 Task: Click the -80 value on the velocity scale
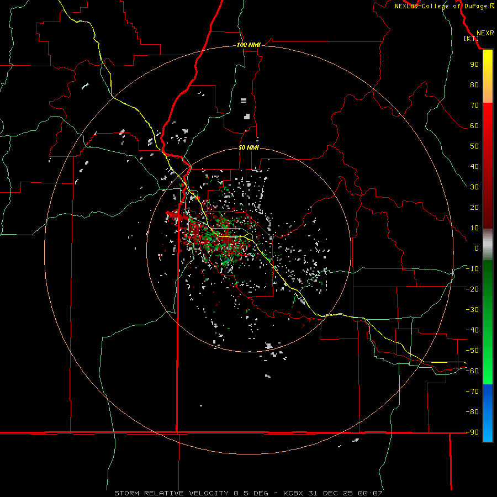tap(472, 412)
